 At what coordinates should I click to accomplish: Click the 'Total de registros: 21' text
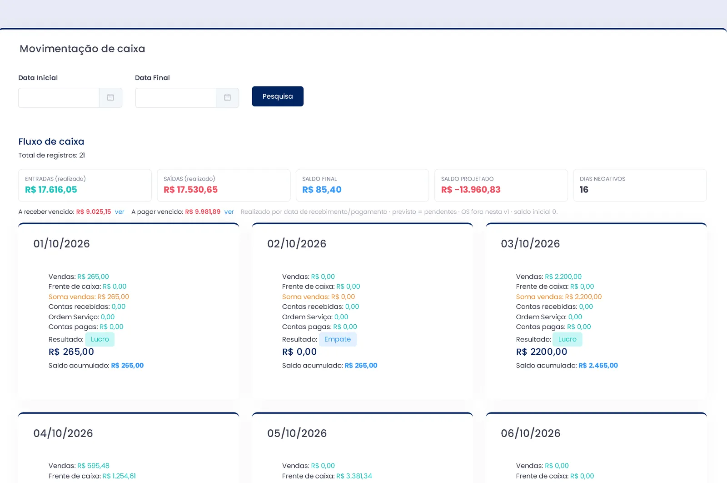coord(52,155)
